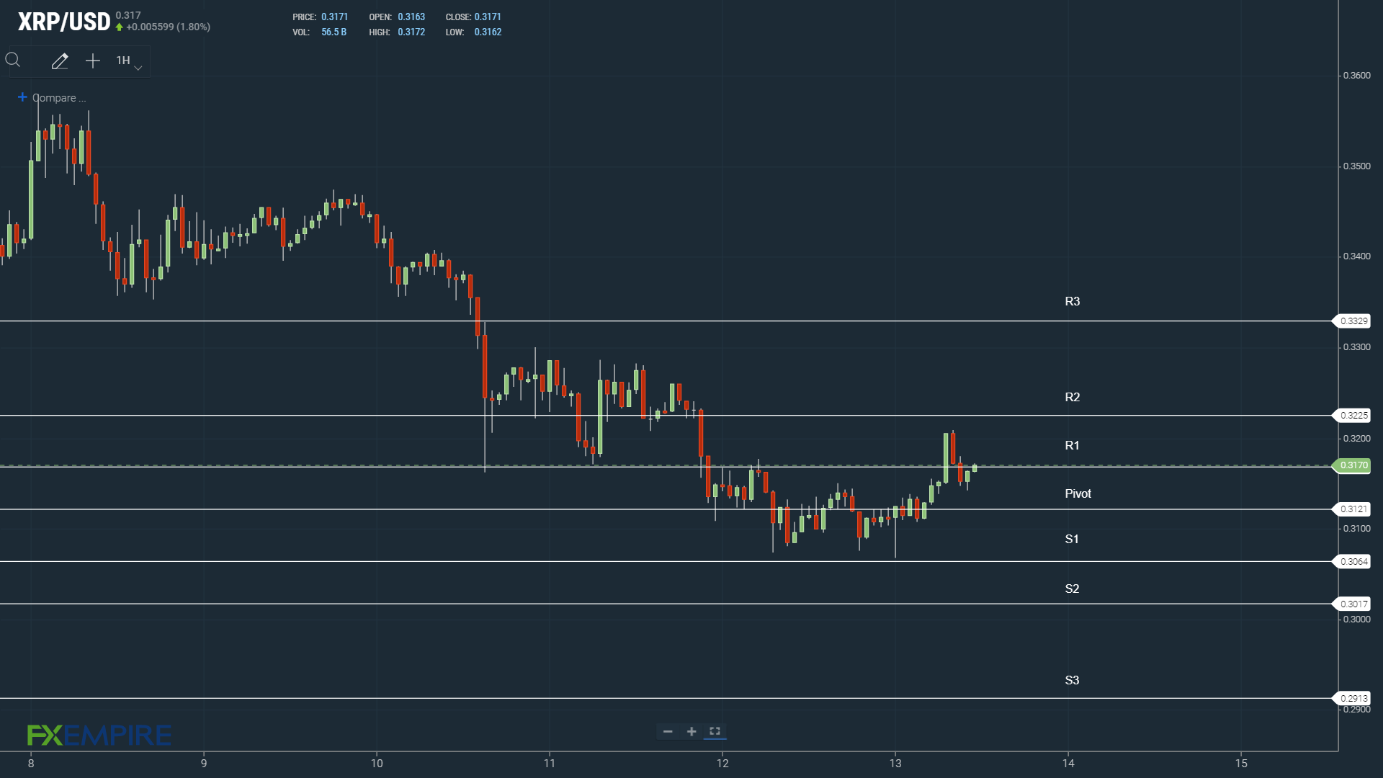Click date 8 on time axis
The width and height of the screenshot is (1383, 778).
31,764
